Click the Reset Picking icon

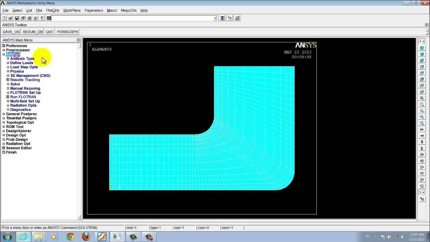[230, 18]
